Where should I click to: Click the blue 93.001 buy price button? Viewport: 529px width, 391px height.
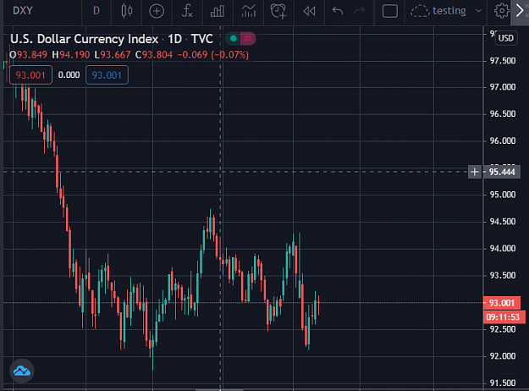click(107, 74)
